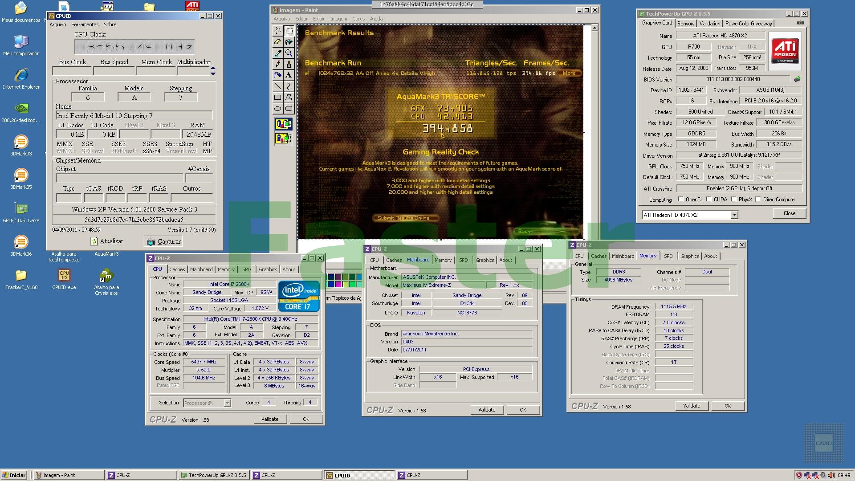Click the Capturar button in CPUID
Viewport: 855px width, 481px height.
(x=163, y=241)
